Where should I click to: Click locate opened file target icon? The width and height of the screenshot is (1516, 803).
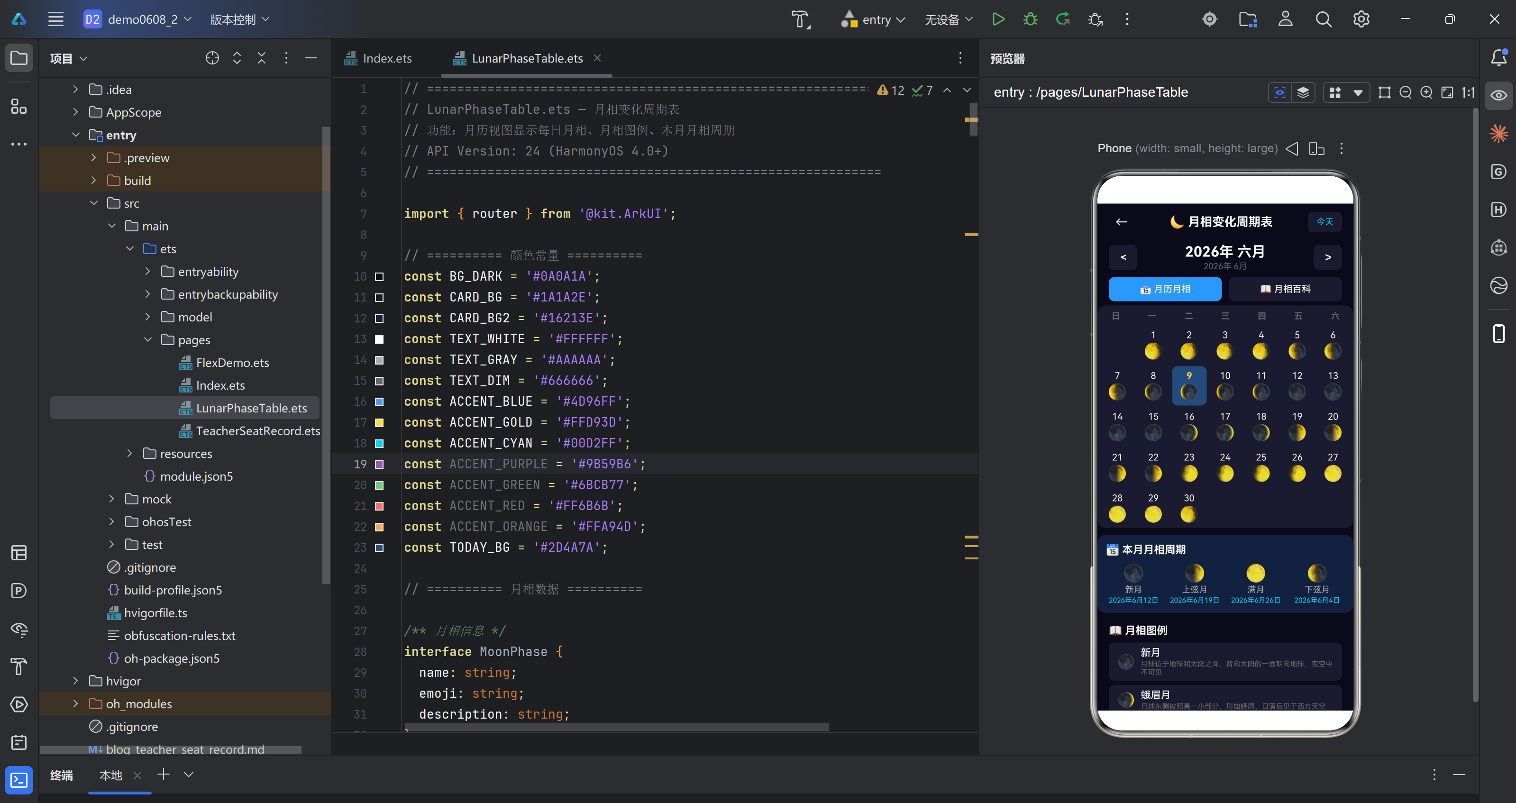tap(212, 58)
